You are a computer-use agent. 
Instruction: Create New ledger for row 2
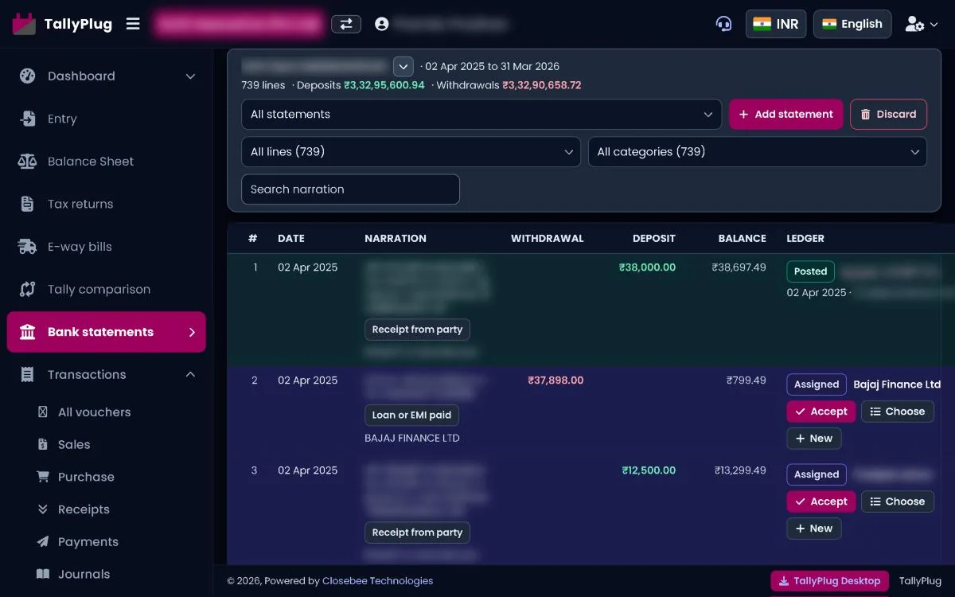tap(814, 439)
